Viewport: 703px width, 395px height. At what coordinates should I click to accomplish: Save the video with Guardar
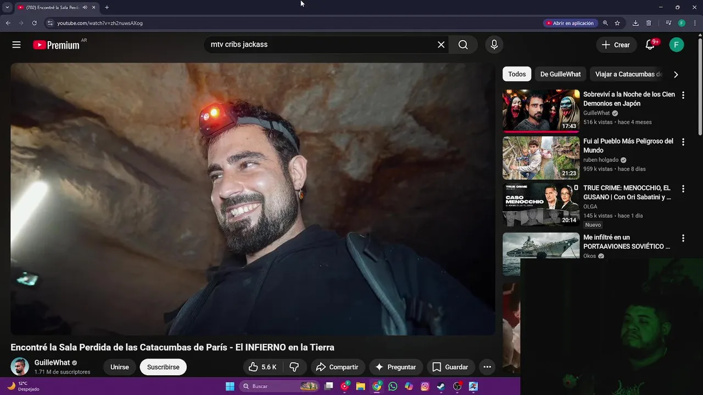pos(450,367)
